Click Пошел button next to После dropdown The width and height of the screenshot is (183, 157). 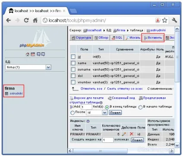[x=115, y=112]
